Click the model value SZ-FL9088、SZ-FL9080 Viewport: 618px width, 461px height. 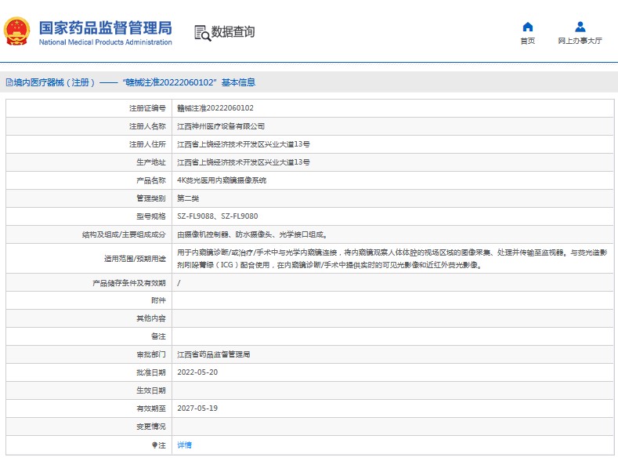[x=217, y=216]
